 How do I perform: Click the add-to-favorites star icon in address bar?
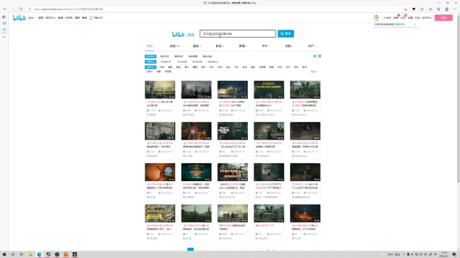pyautogui.click(x=405, y=9)
